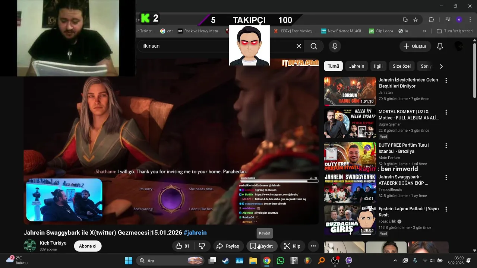
Task: Open the weather widget showing 2°C Bulutlu
Action: [17, 260]
